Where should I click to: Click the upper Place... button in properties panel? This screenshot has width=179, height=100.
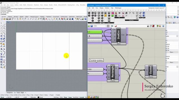[172, 52]
